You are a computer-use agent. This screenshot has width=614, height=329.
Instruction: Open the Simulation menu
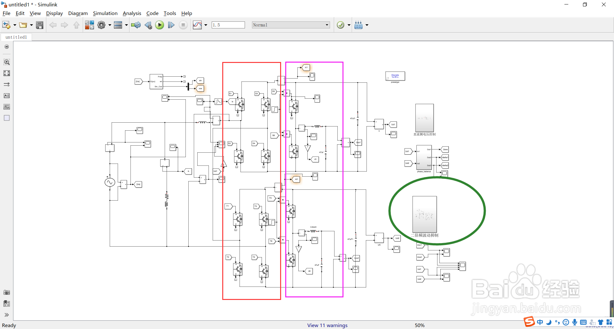tap(105, 13)
